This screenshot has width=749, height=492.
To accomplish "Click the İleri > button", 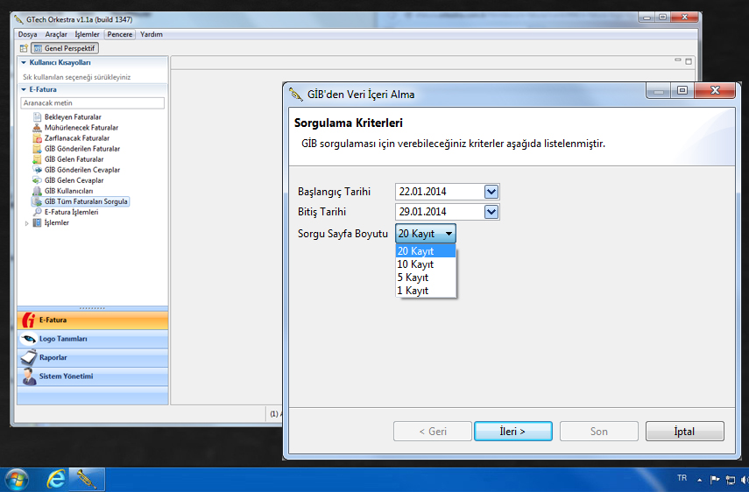I will tap(513, 432).
